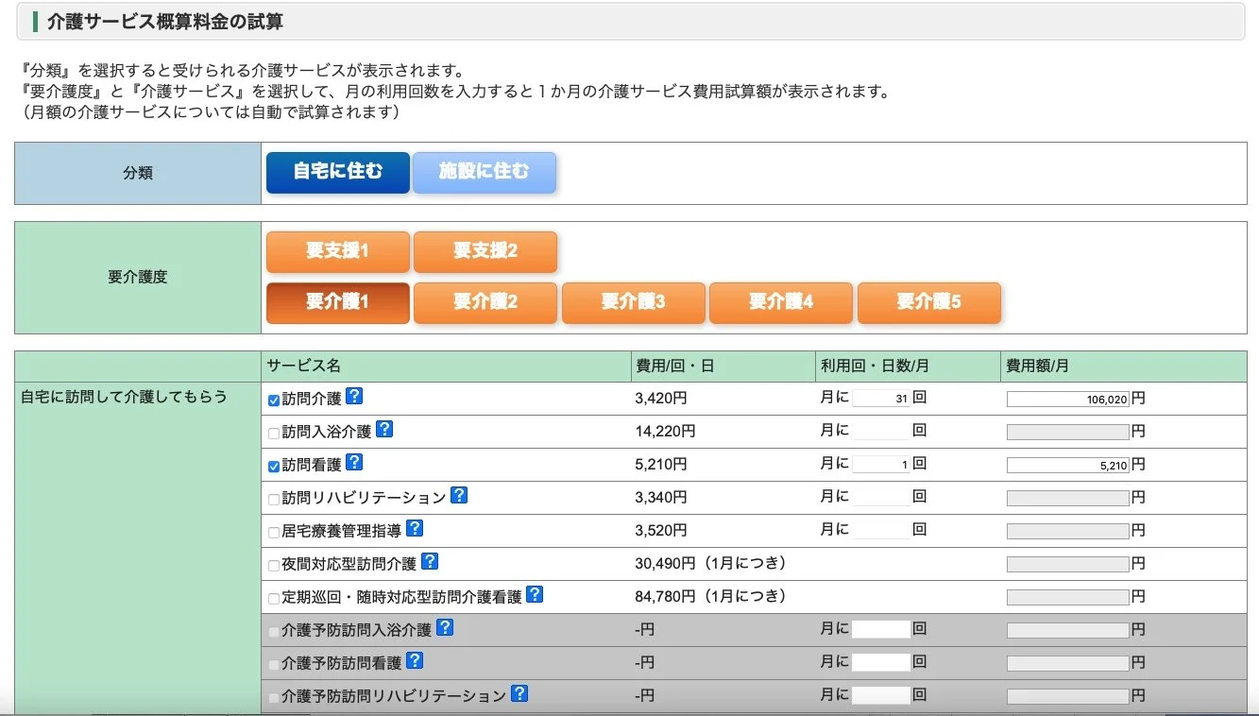Open help icon for 訪問看護
The height and width of the screenshot is (716, 1259).
(354, 463)
